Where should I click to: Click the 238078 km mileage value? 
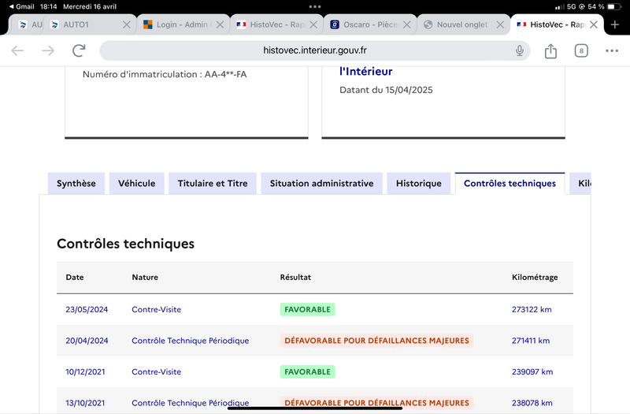pyautogui.click(x=532, y=403)
